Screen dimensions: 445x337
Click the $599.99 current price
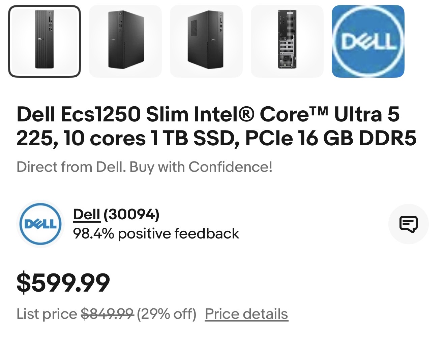63,283
